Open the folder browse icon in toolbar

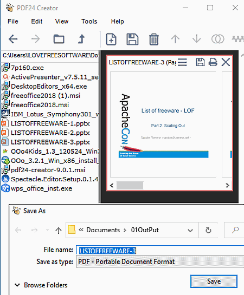(59, 39)
